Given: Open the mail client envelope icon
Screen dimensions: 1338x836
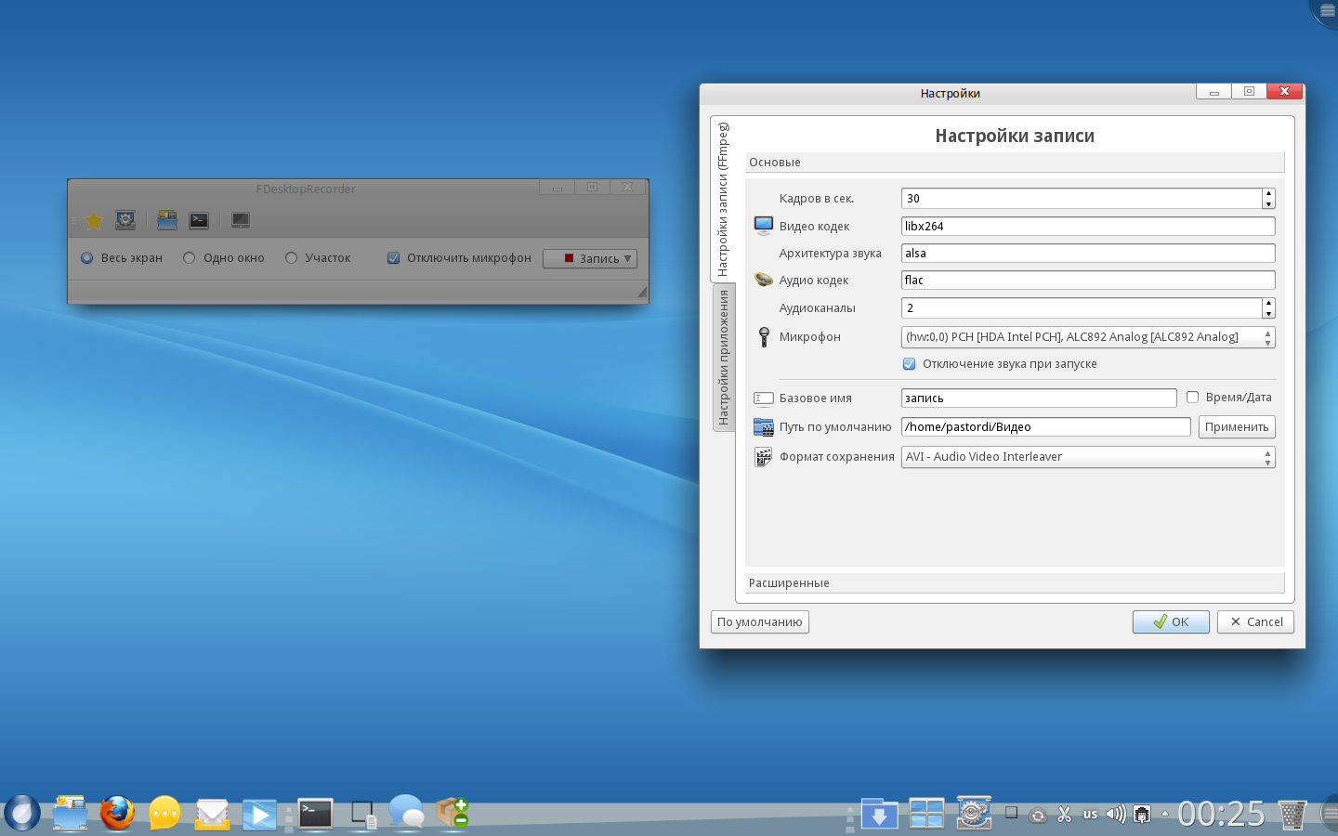Looking at the screenshot, I should click(213, 815).
